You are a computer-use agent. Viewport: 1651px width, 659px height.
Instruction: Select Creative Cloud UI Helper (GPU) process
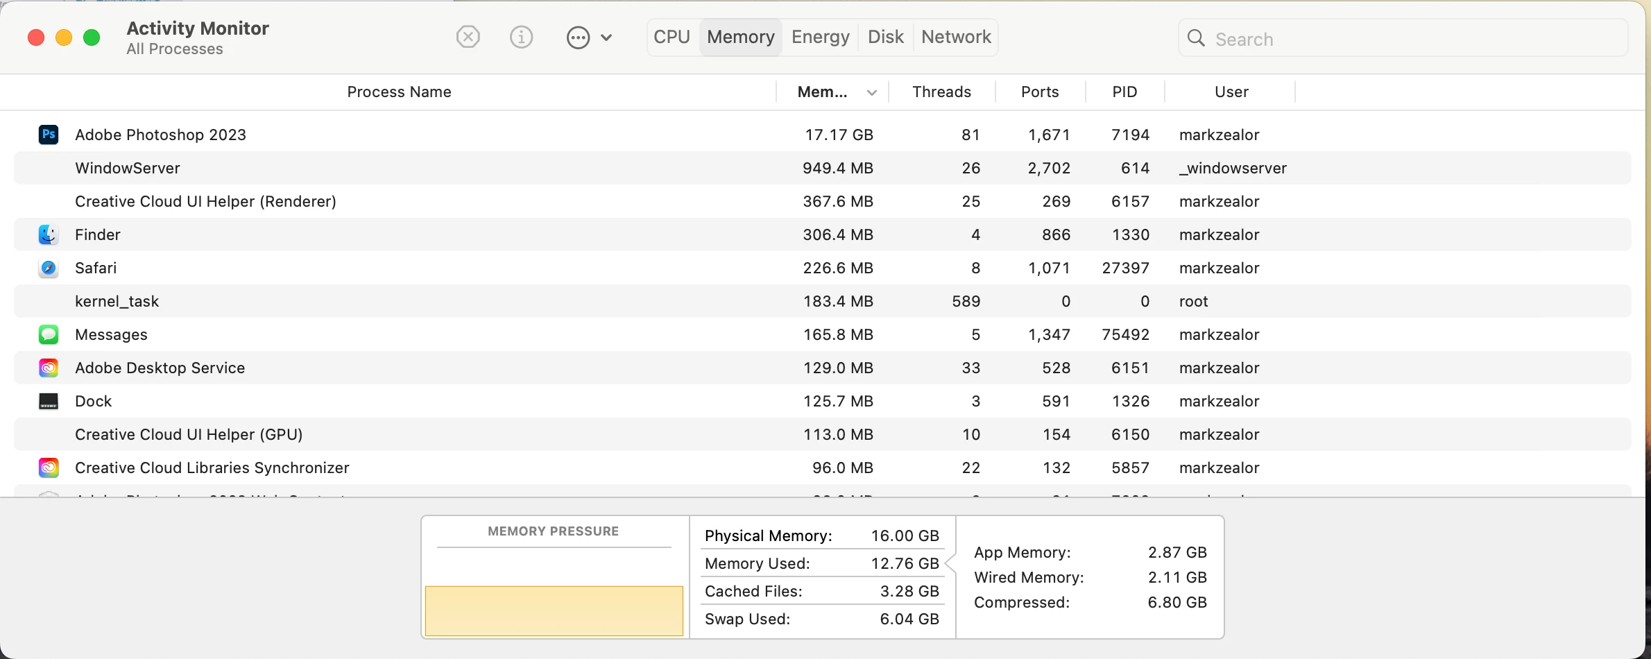pos(189,434)
